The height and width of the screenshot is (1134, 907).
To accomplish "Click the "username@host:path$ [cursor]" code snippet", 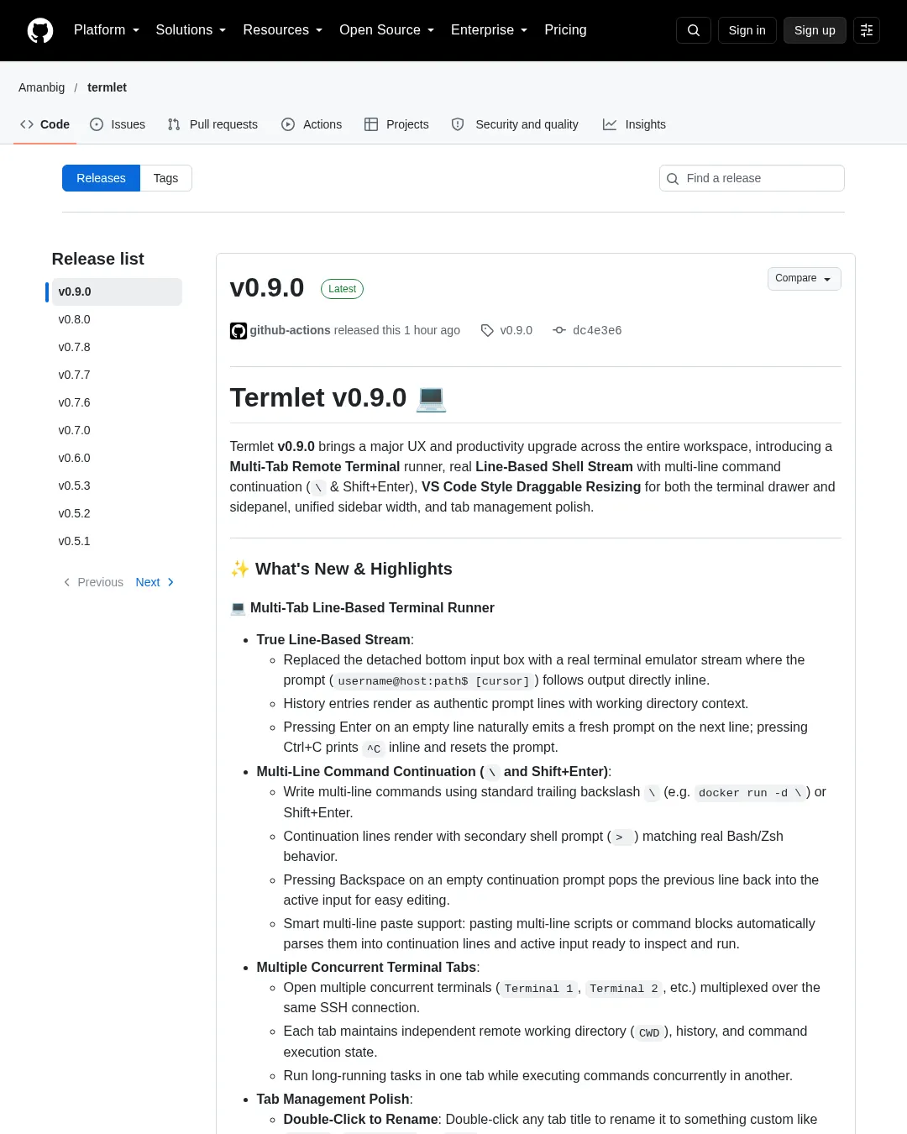I will (434, 681).
